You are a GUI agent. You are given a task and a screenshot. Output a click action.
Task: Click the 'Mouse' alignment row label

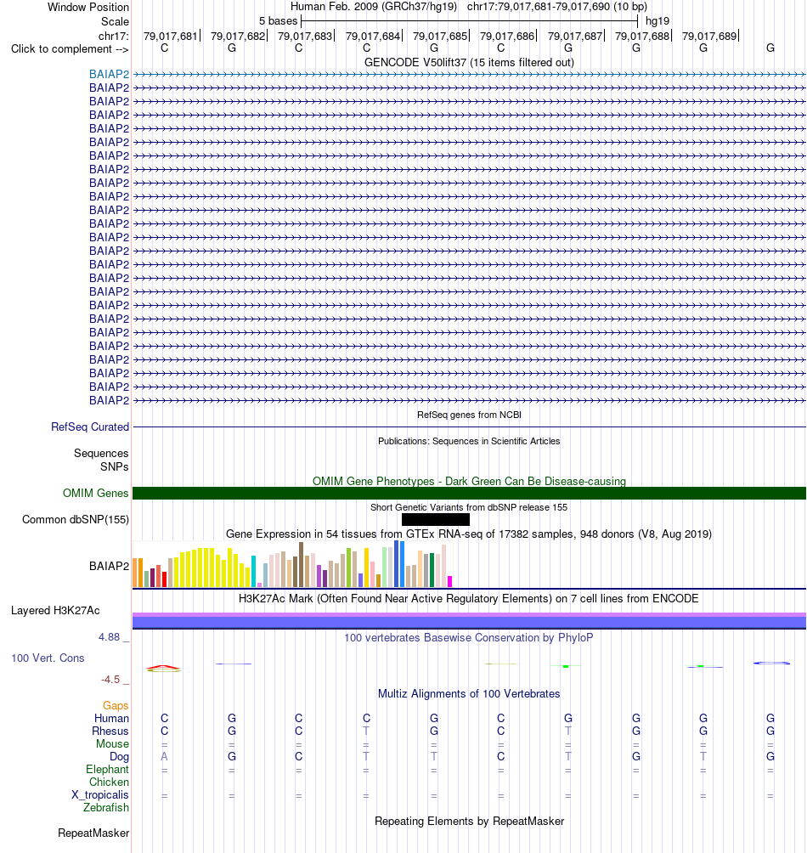coord(113,744)
